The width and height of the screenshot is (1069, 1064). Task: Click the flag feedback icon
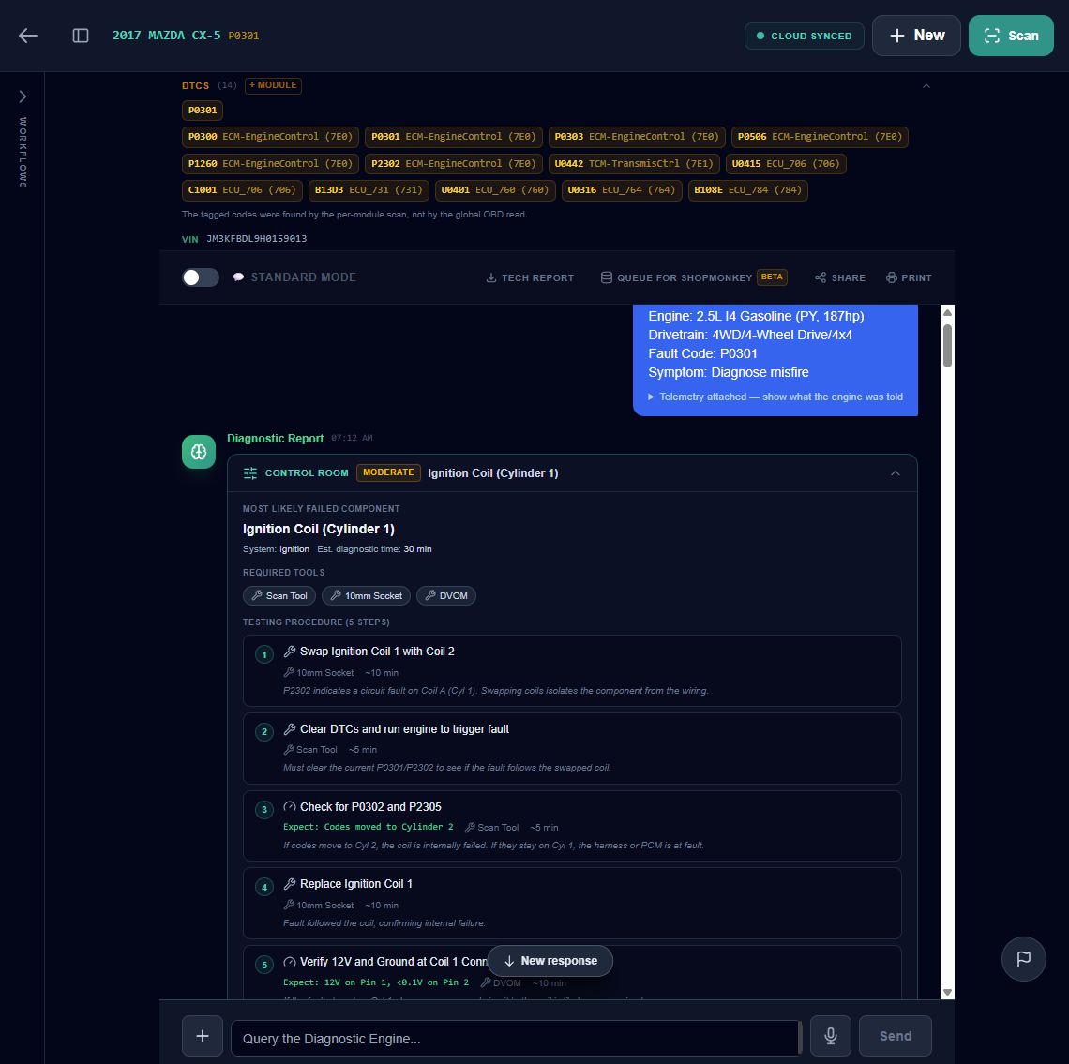[x=1023, y=958]
